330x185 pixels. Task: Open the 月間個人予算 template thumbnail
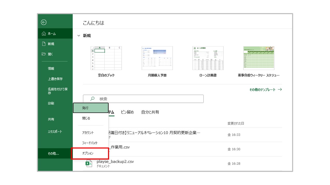[x=157, y=58]
